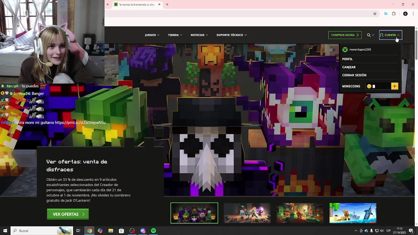Click the yellow plus to add Minecoins

(395, 86)
